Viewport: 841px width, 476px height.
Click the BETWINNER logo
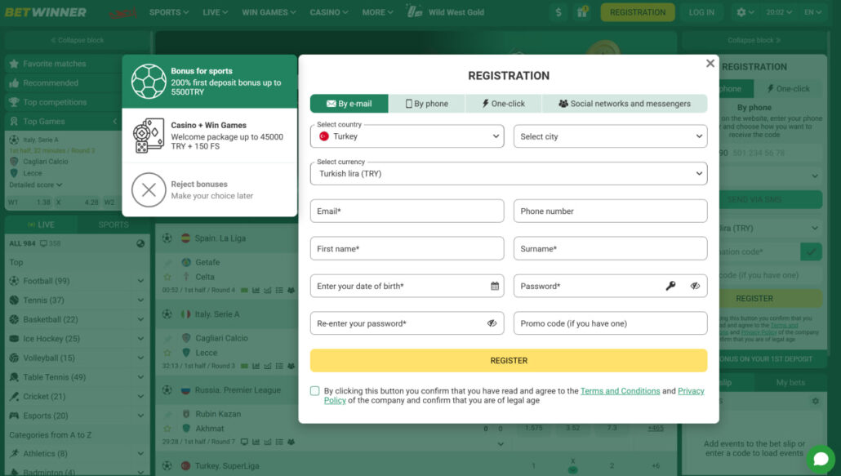tap(46, 11)
